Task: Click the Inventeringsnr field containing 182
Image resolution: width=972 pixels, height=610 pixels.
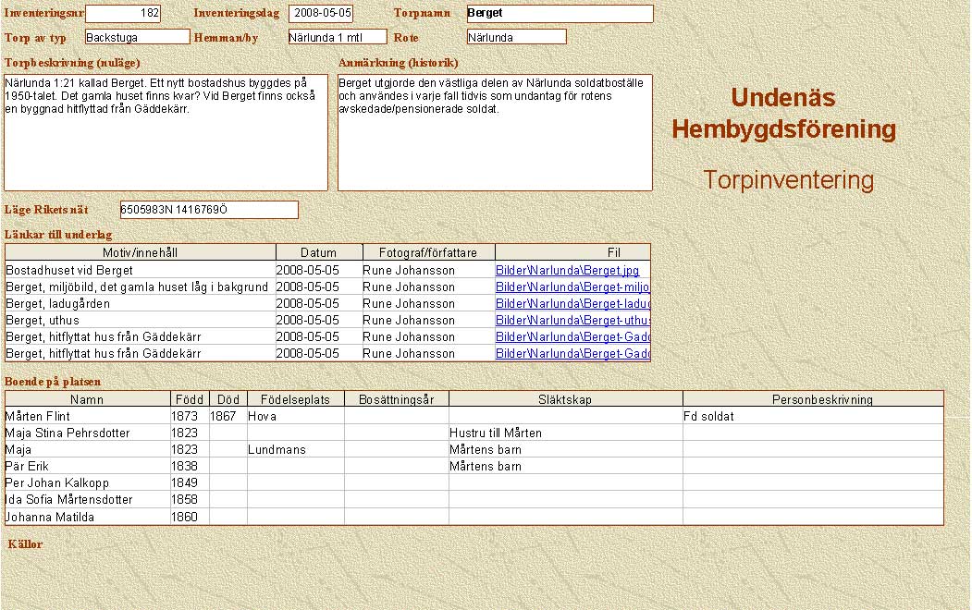Action: pyautogui.click(x=122, y=14)
